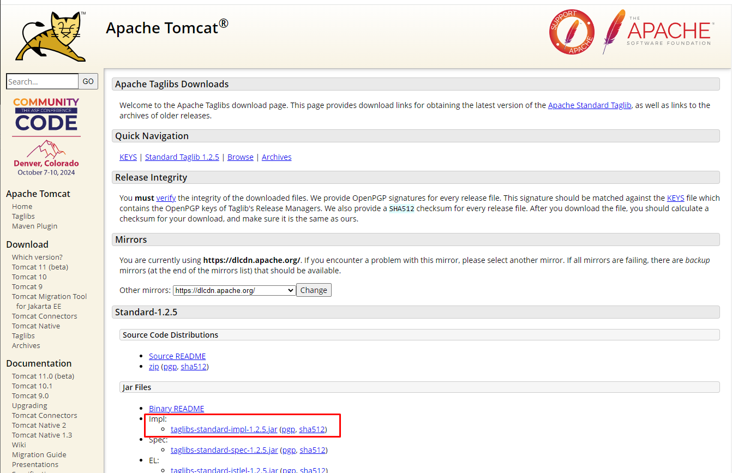Click inside the Search input field

click(42, 81)
